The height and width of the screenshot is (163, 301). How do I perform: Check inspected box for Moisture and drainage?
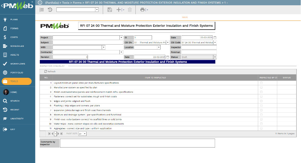point(261,115)
